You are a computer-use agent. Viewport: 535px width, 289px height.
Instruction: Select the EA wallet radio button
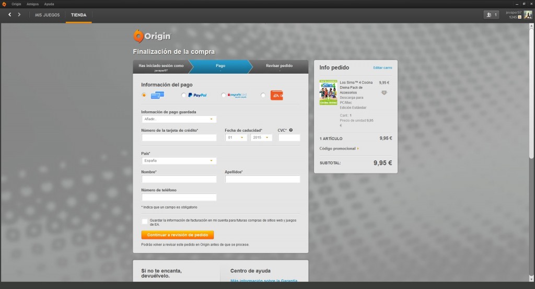pyautogui.click(x=263, y=95)
